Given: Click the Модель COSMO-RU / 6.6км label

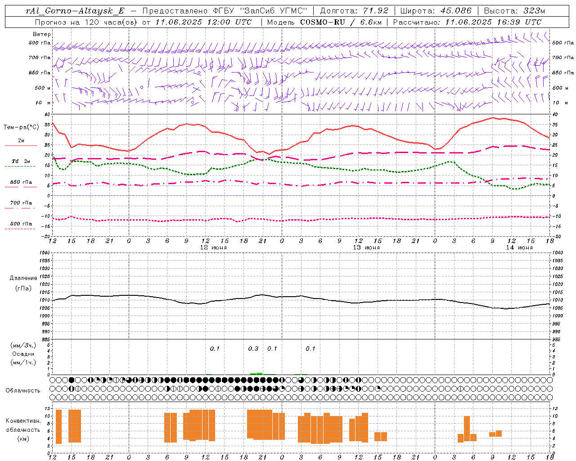Looking at the screenshot, I should coord(324,22).
